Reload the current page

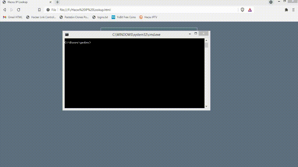pos(18,10)
